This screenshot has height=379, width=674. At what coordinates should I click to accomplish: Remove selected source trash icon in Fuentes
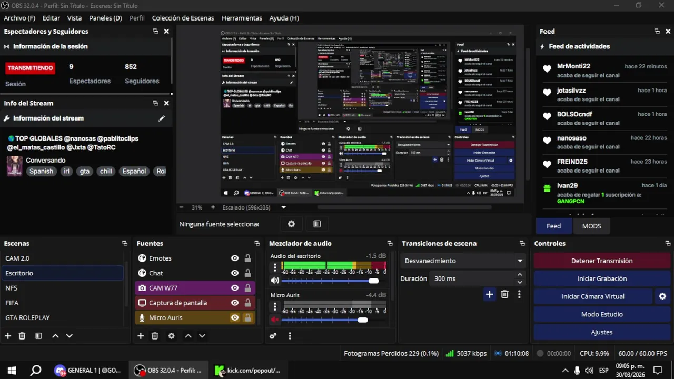[x=155, y=336]
